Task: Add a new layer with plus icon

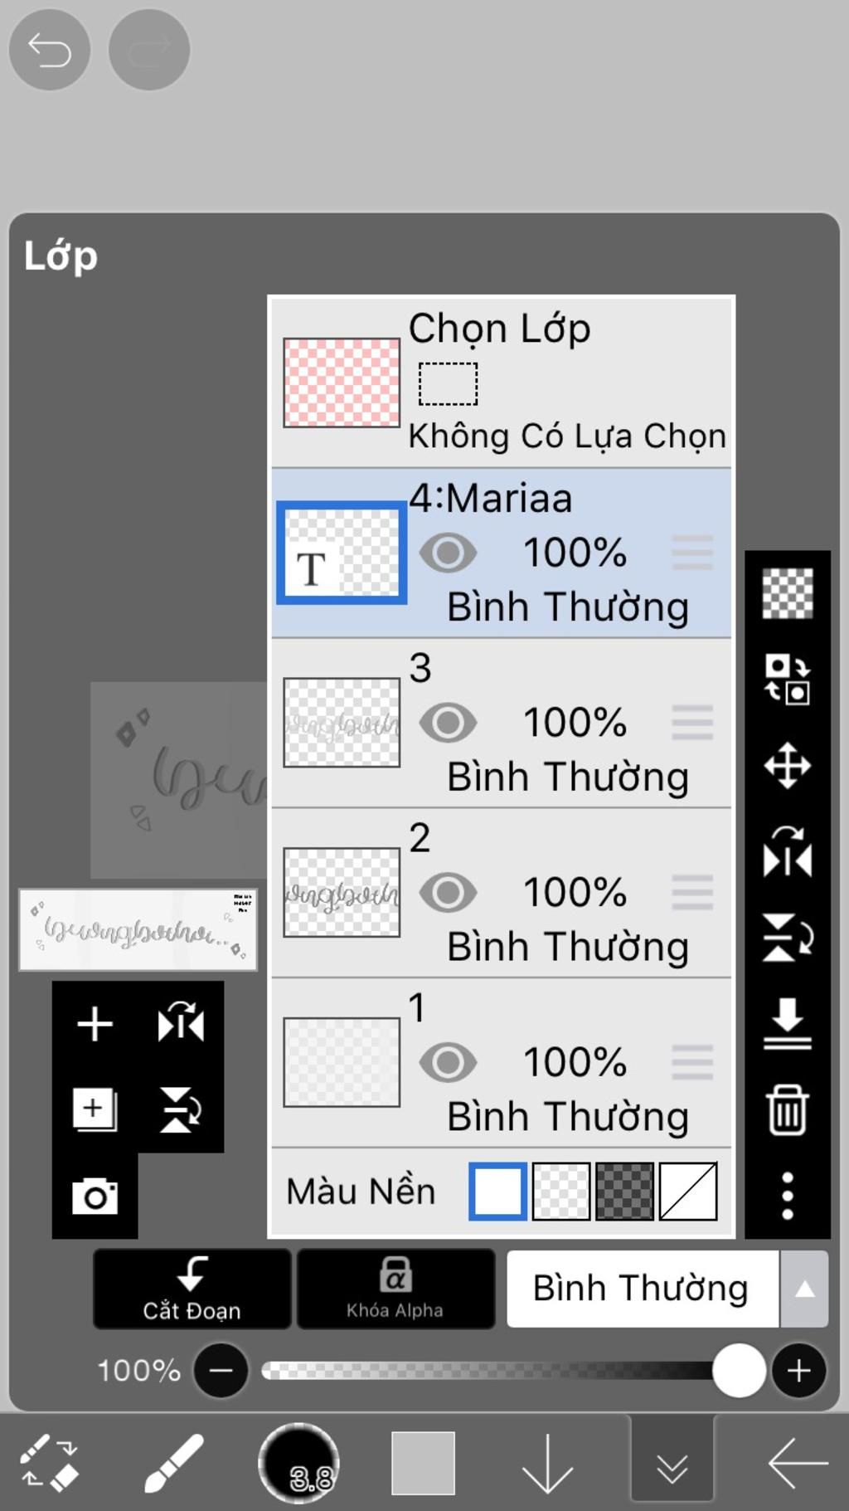Action: coord(95,1024)
